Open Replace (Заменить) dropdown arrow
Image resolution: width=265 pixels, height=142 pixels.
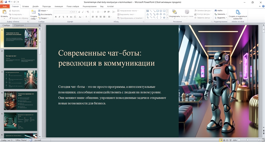click(x=226, y=14)
